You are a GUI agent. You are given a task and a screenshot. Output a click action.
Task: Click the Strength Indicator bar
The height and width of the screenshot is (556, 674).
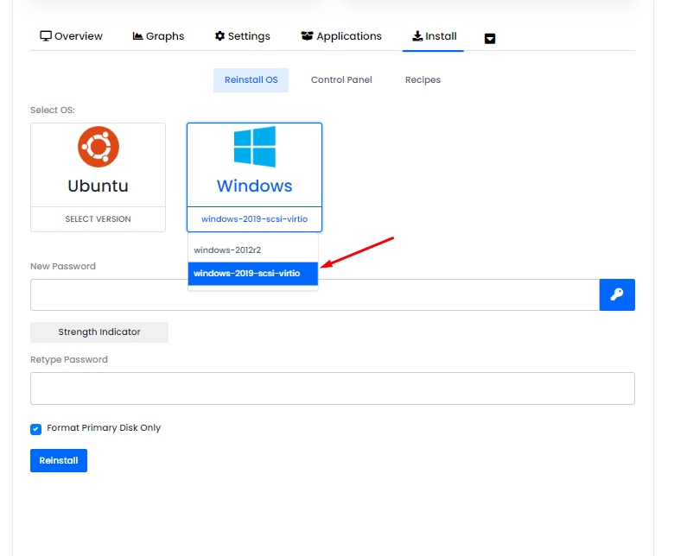(99, 332)
